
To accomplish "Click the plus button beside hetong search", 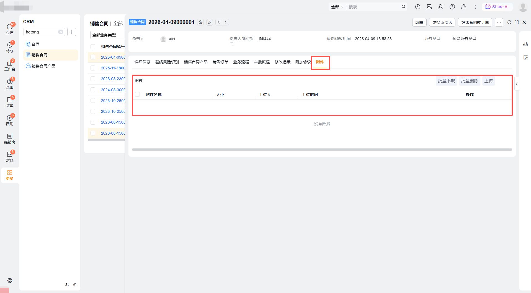I will [72, 32].
